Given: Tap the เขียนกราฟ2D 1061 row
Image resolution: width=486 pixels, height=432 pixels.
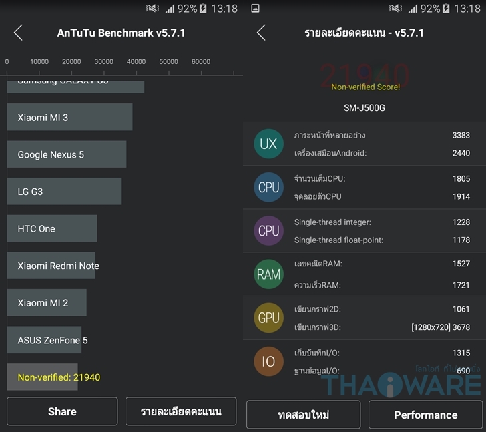Looking at the screenshot, I should 382,309.
